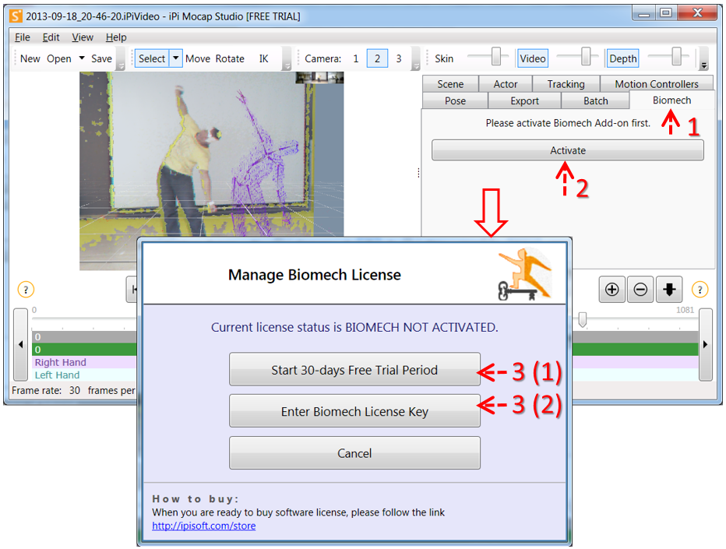Click the Skin opacity slider handle
The height and width of the screenshot is (549, 726).
point(496,56)
